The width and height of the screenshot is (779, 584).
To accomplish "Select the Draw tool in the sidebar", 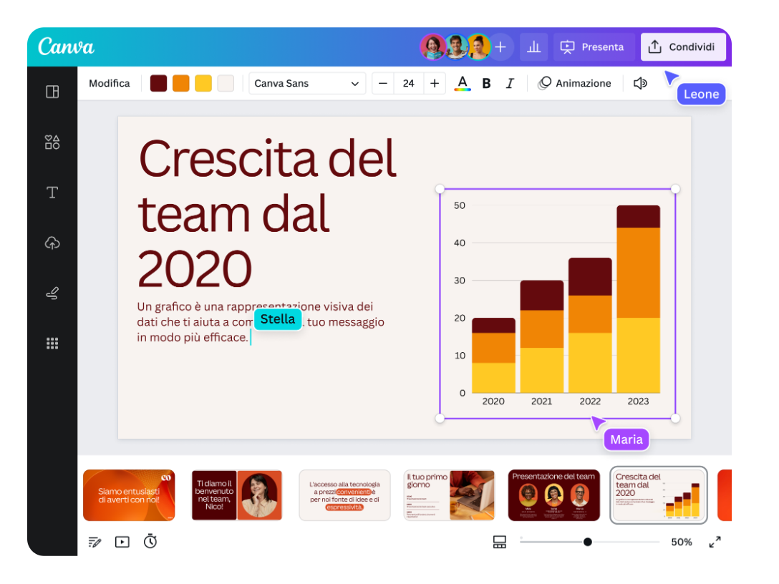I will coord(51,292).
